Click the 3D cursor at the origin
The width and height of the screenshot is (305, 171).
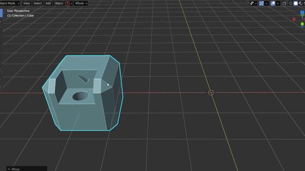211,93
